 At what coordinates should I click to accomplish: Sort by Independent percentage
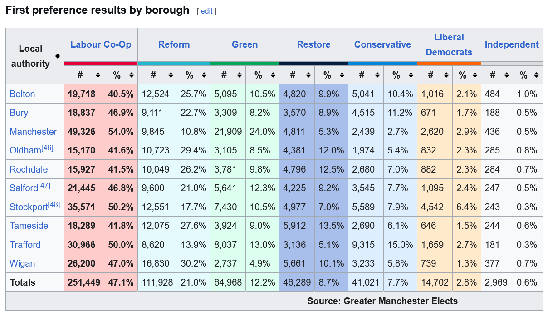[536, 75]
